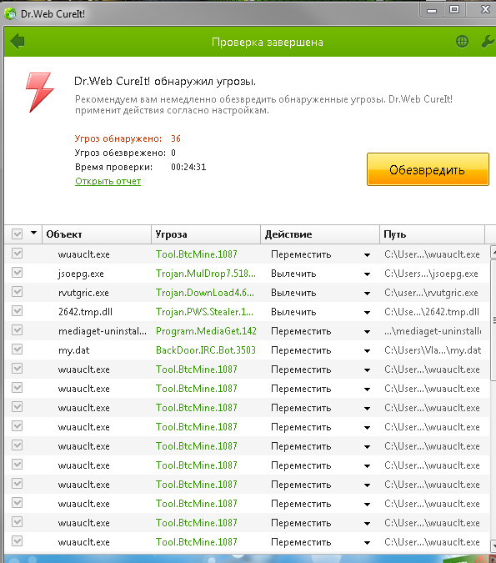Uncheck the my.dat row checkbox
The image size is (496, 563).
pos(17,349)
